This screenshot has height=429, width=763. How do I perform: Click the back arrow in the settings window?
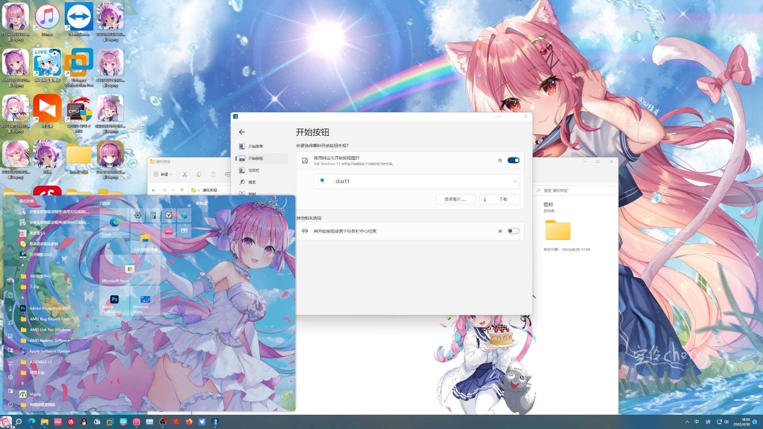click(242, 132)
